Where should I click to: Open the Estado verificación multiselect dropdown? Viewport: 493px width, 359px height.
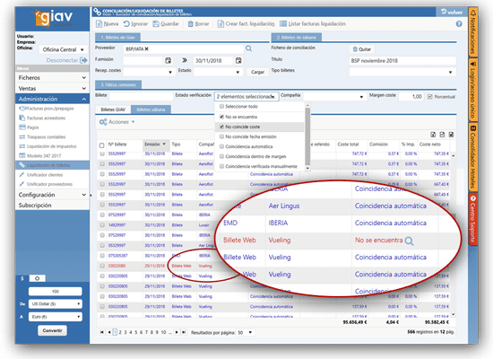pos(246,97)
